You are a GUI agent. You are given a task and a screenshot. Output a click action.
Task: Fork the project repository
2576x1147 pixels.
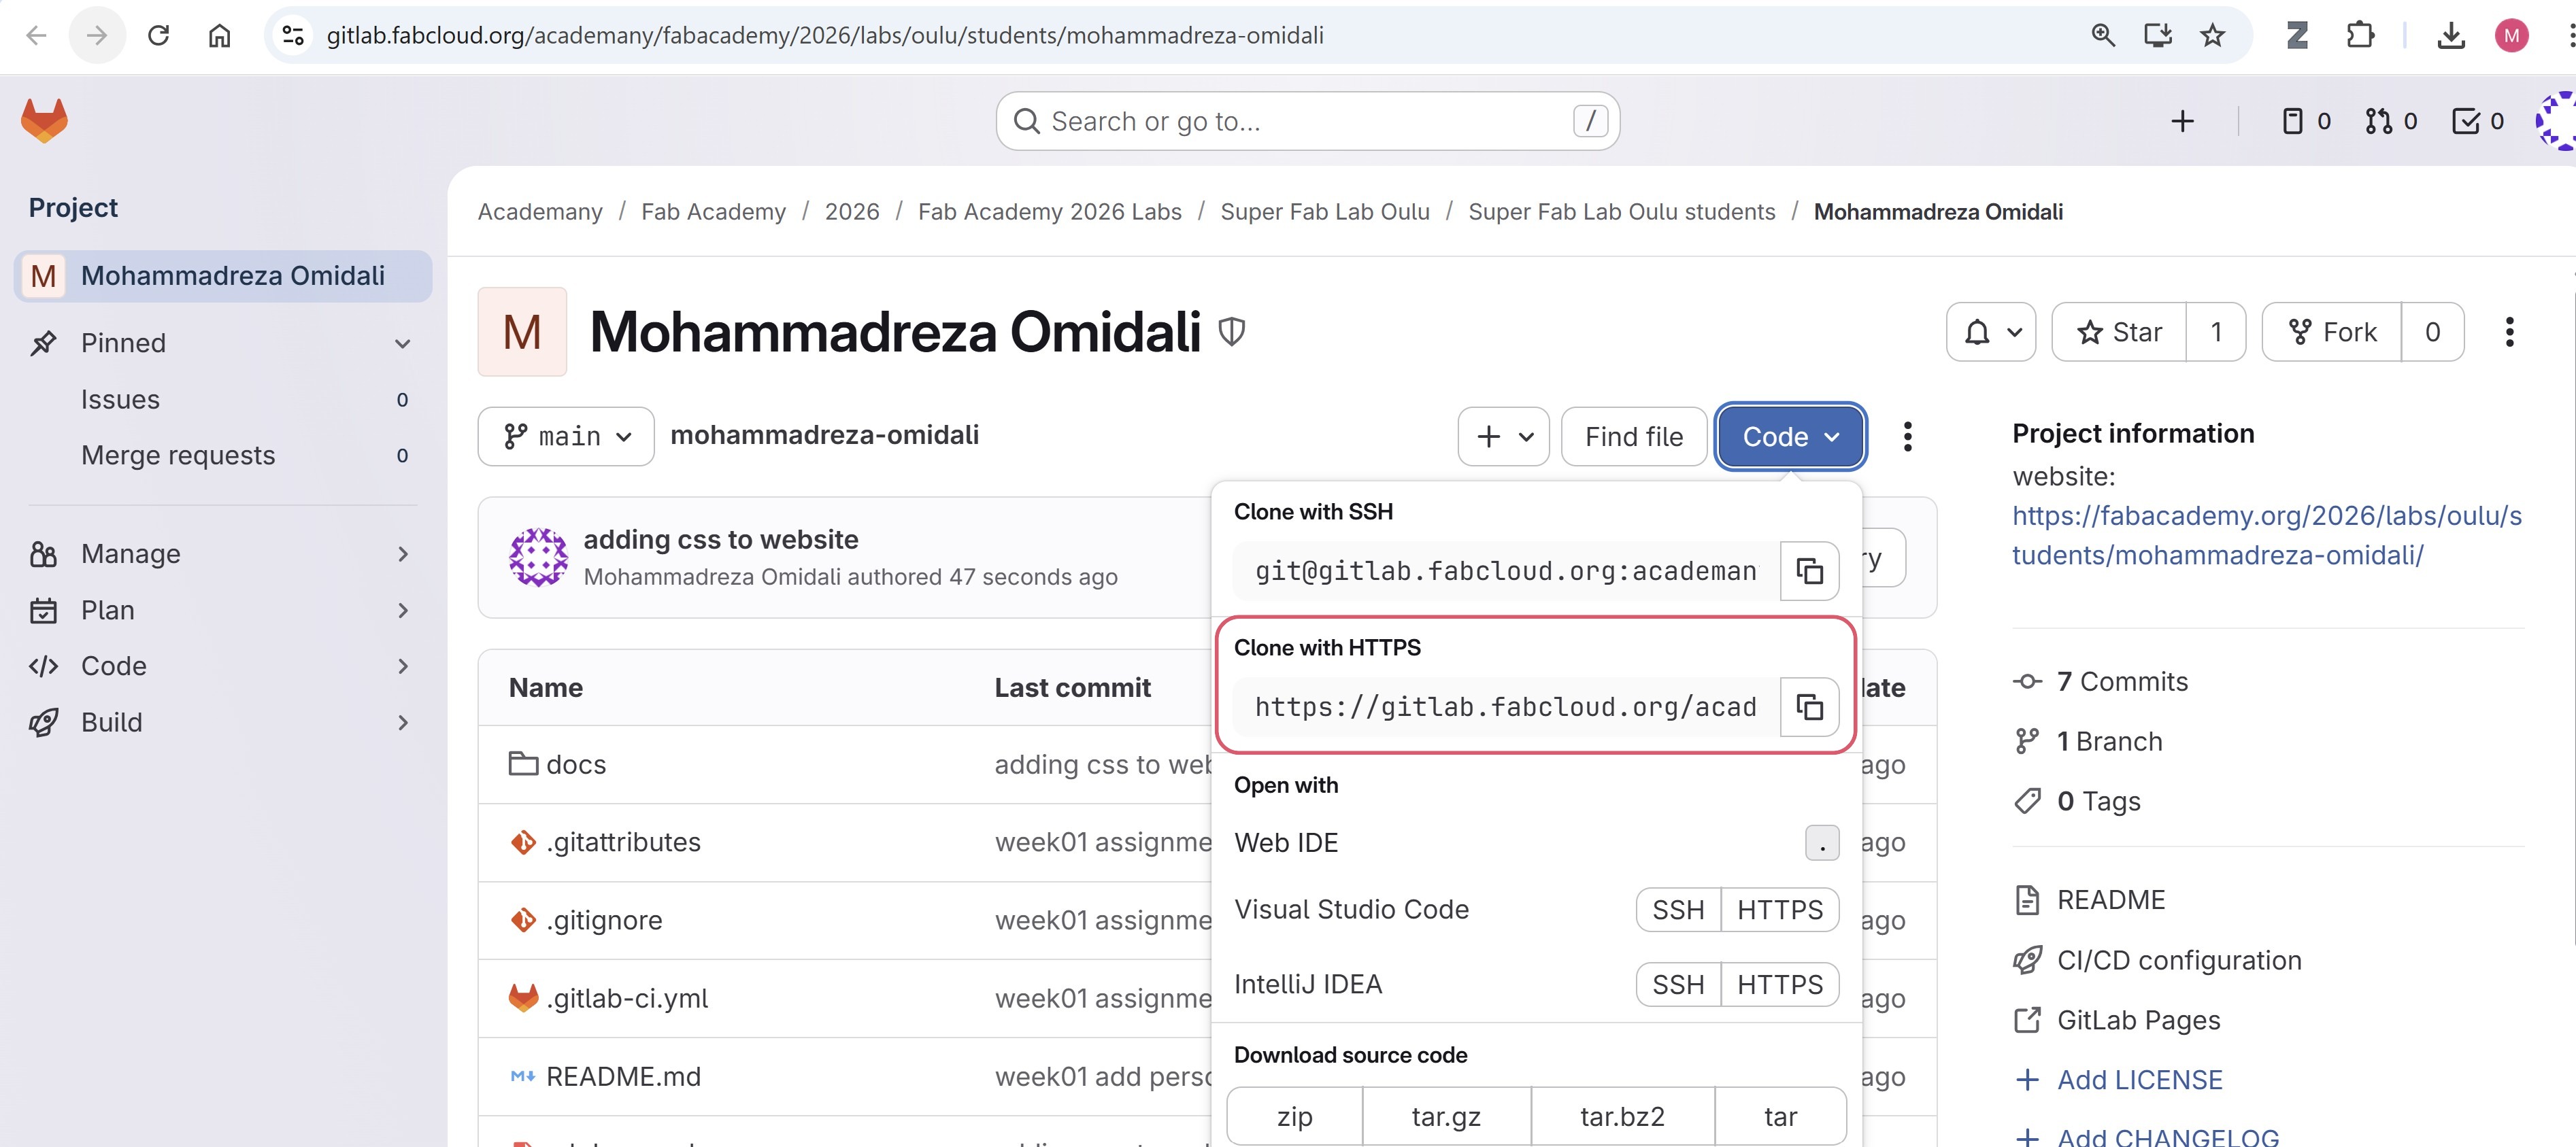click(2331, 332)
